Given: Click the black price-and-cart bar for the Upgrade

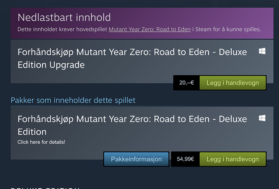Looking at the screenshot, I should [x=220, y=83].
